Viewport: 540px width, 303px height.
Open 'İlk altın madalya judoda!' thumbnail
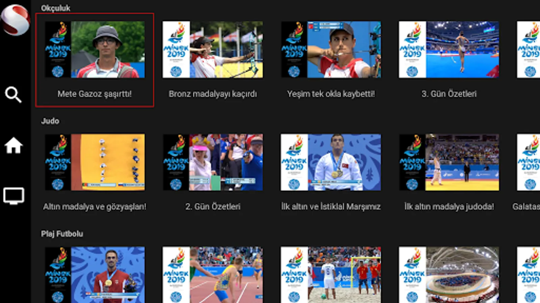pyautogui.click(x=449, y=162)
